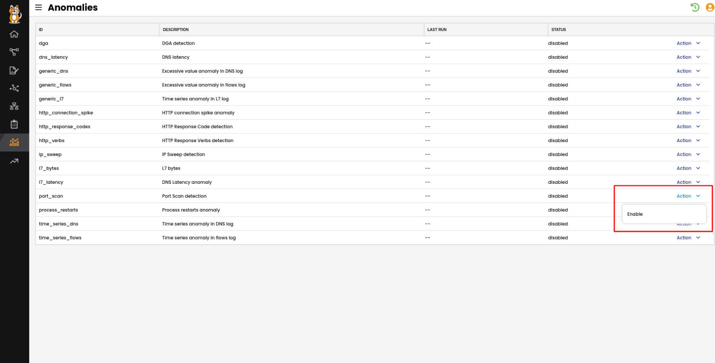Open Action dropdown for http_response_codes row

tap(688, 127)
